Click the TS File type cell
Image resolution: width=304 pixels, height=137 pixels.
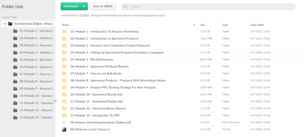pos(226,129)
